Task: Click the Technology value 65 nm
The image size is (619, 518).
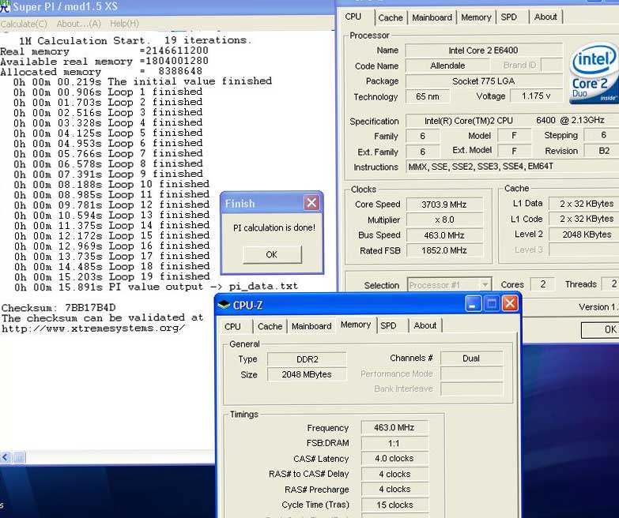Action: pos(428,96)
